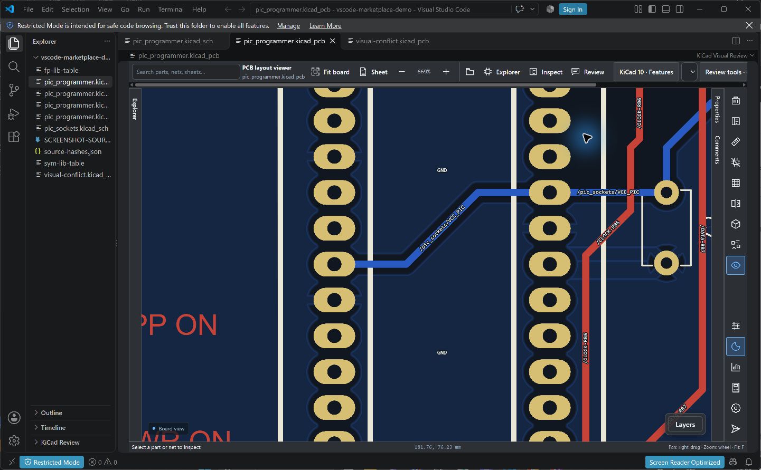Viewport: 761px width, 470px height.
Task: Click the flip board icon
Action: pos(736,204)
